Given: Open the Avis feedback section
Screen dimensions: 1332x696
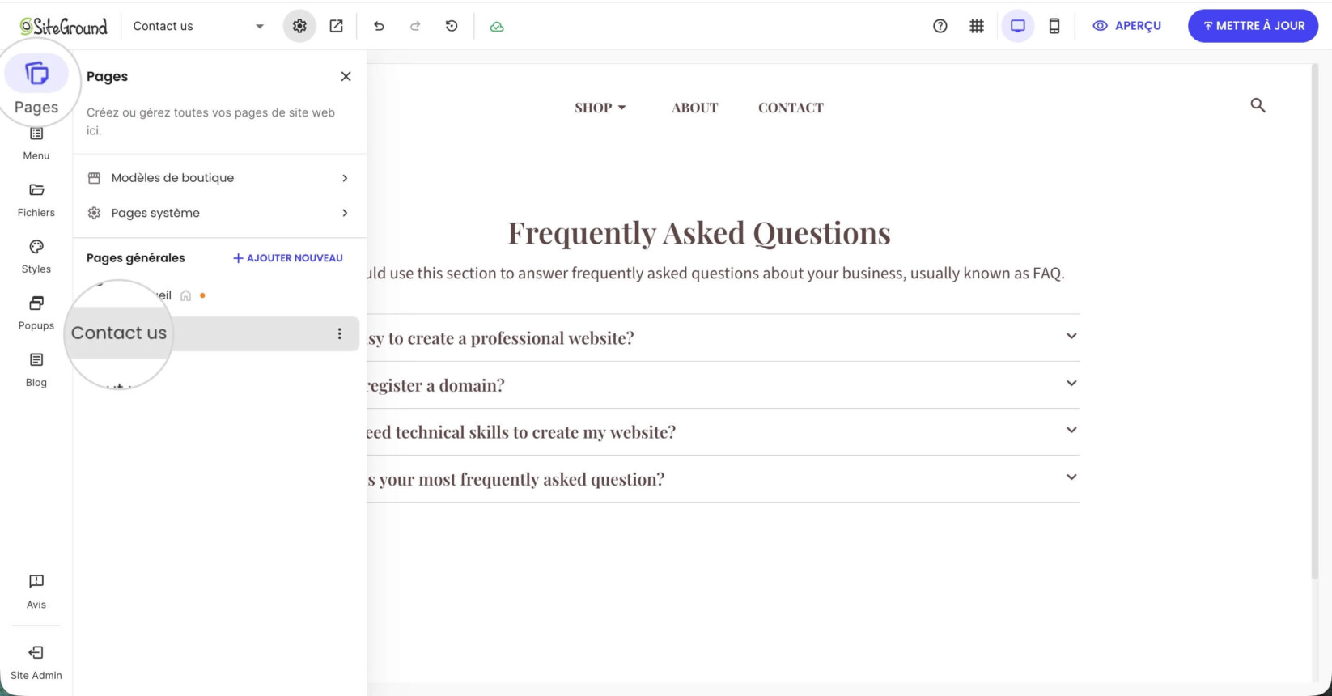Looking at the screenshot, I should (36, 592).
